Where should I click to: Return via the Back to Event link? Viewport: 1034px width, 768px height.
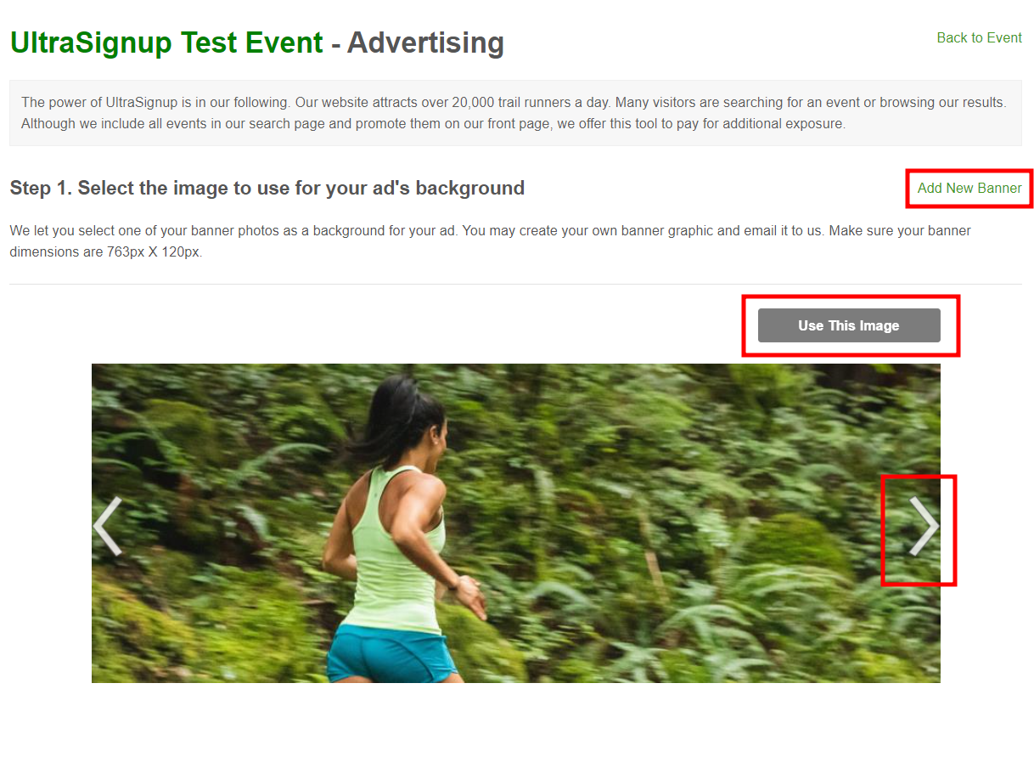point(979,37)
